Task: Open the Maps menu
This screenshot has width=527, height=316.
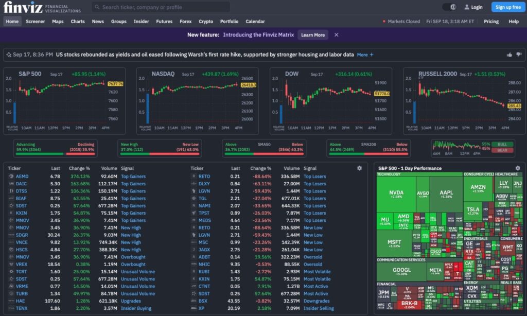Action: (x=58, y=21)
